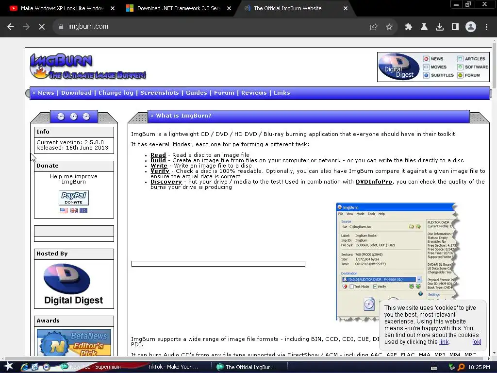Screen dimensions: 497x373
Task: Open the Screenshots navigation link
Action: [159, 93]
